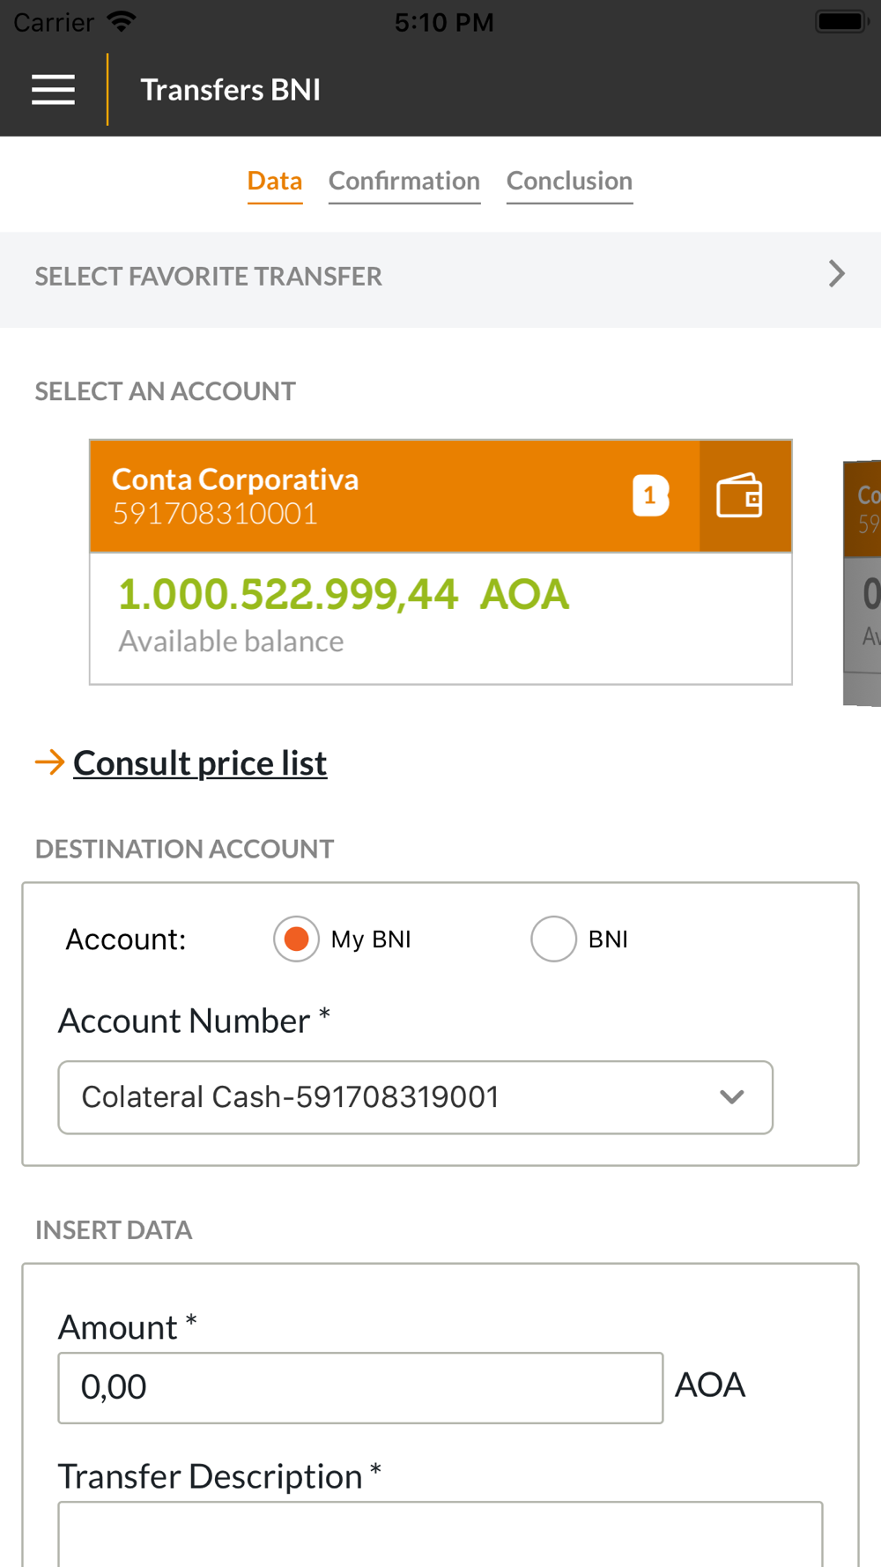Screen dimensions: 881x1567
Task: Tap the Wi-Fi status icon
Action: (121, 21)
